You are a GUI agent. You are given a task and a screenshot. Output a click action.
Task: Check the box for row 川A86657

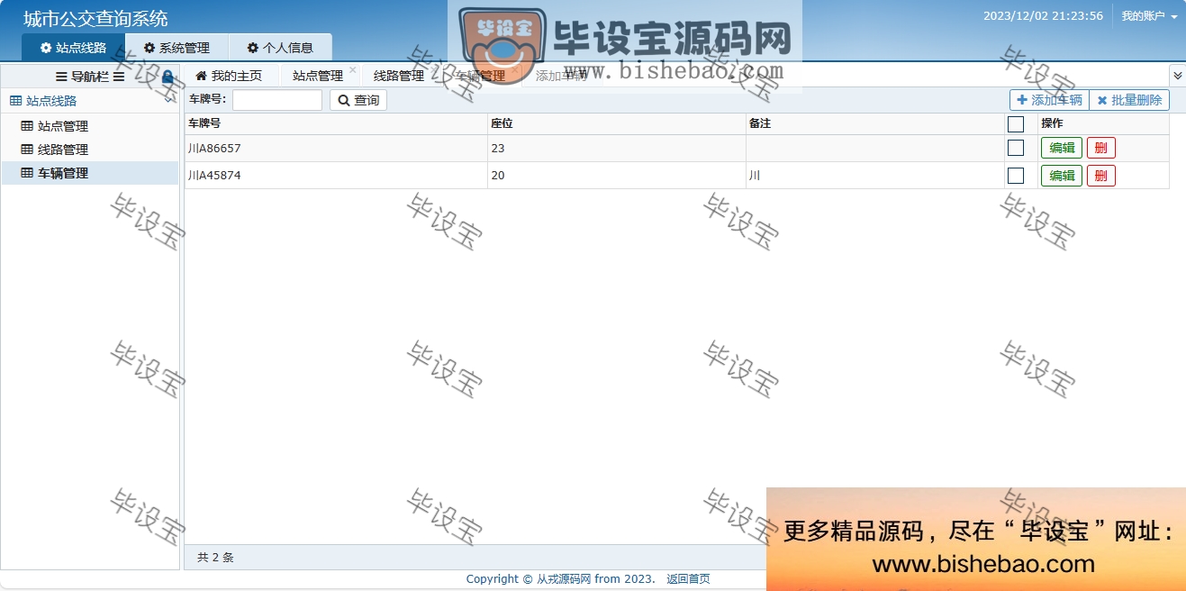[x=1016, y=148]
